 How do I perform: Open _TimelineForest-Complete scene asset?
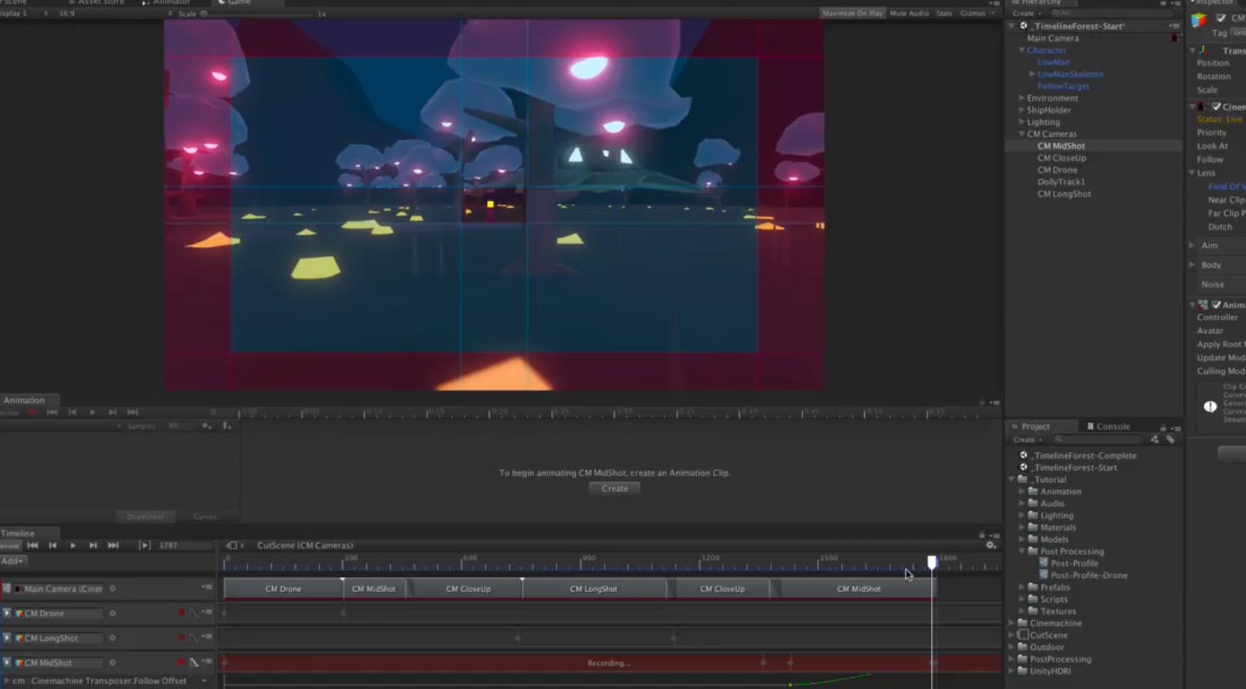pyautogui.click(x=1084, y=456)
